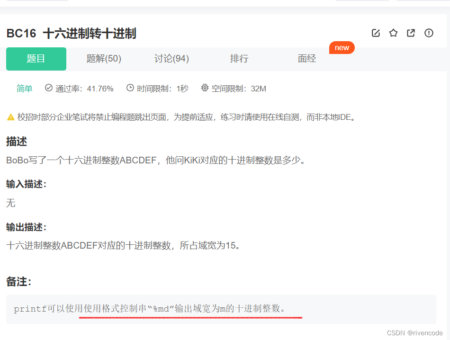Viewport: 450px width, 340px height.
Task: Click the yellow warning triangle icon
Action: pos(11,116)
